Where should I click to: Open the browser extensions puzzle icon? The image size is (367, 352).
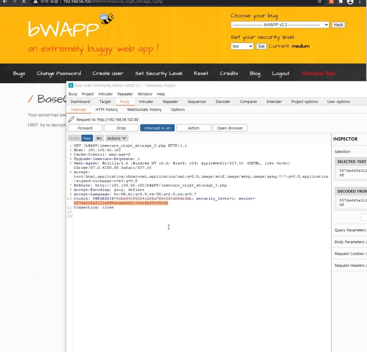tap(340, 2)
